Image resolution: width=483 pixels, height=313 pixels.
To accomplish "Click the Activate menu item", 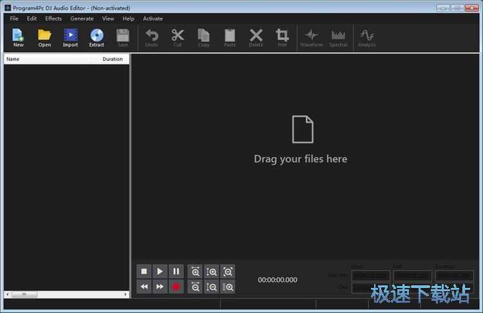I will click(153, 19).
